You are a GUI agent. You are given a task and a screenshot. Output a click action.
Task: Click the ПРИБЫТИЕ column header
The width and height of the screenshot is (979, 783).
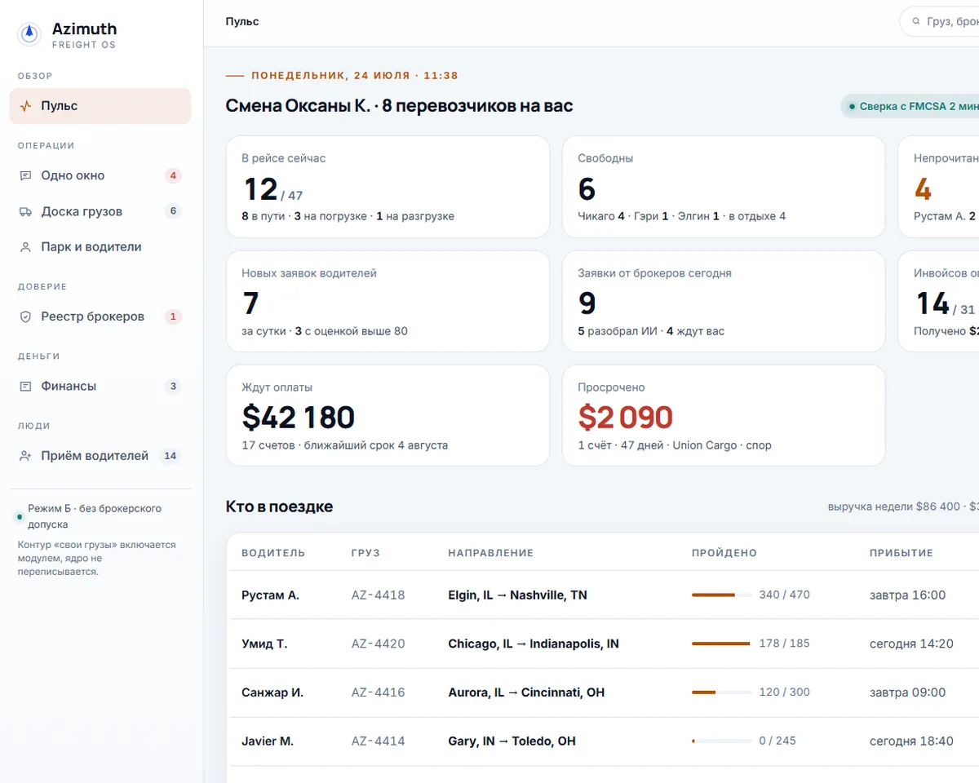(901, 553)
